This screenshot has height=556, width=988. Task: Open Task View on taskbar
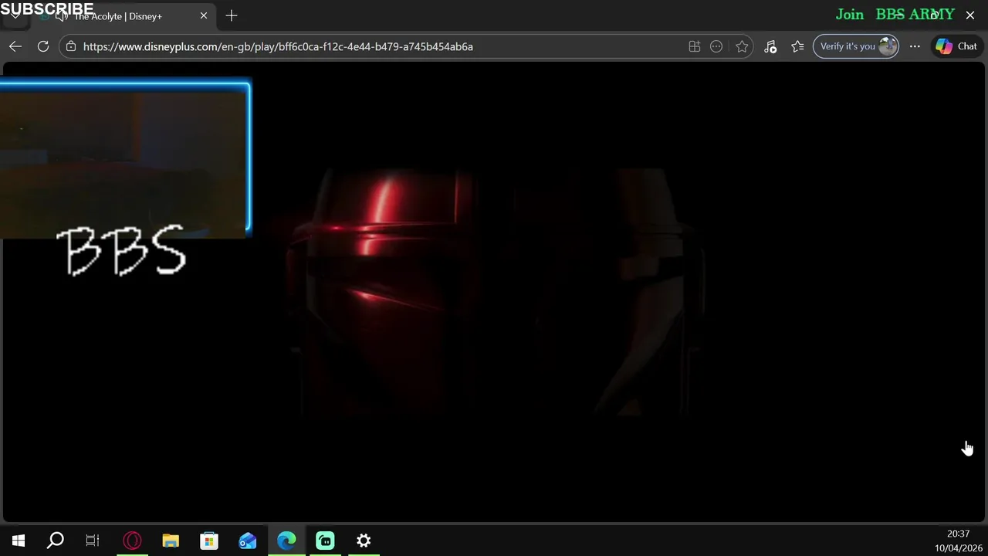tap(93, 541)
